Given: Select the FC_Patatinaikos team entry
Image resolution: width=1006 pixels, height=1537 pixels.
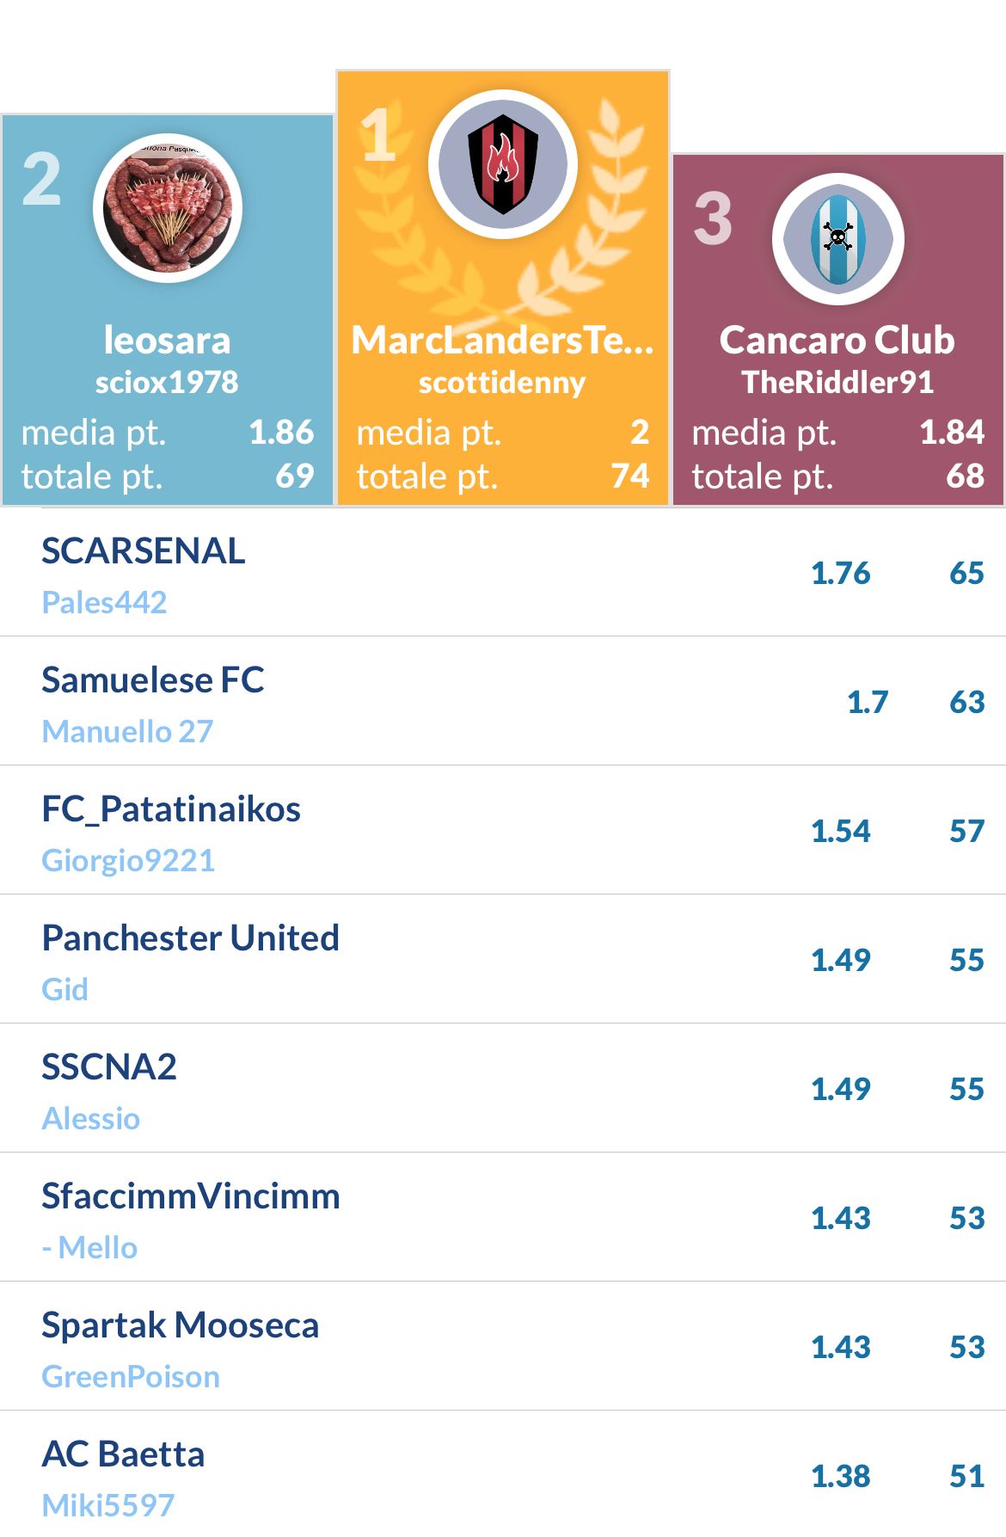Looking at the screenshot, I should coord(503,831).
